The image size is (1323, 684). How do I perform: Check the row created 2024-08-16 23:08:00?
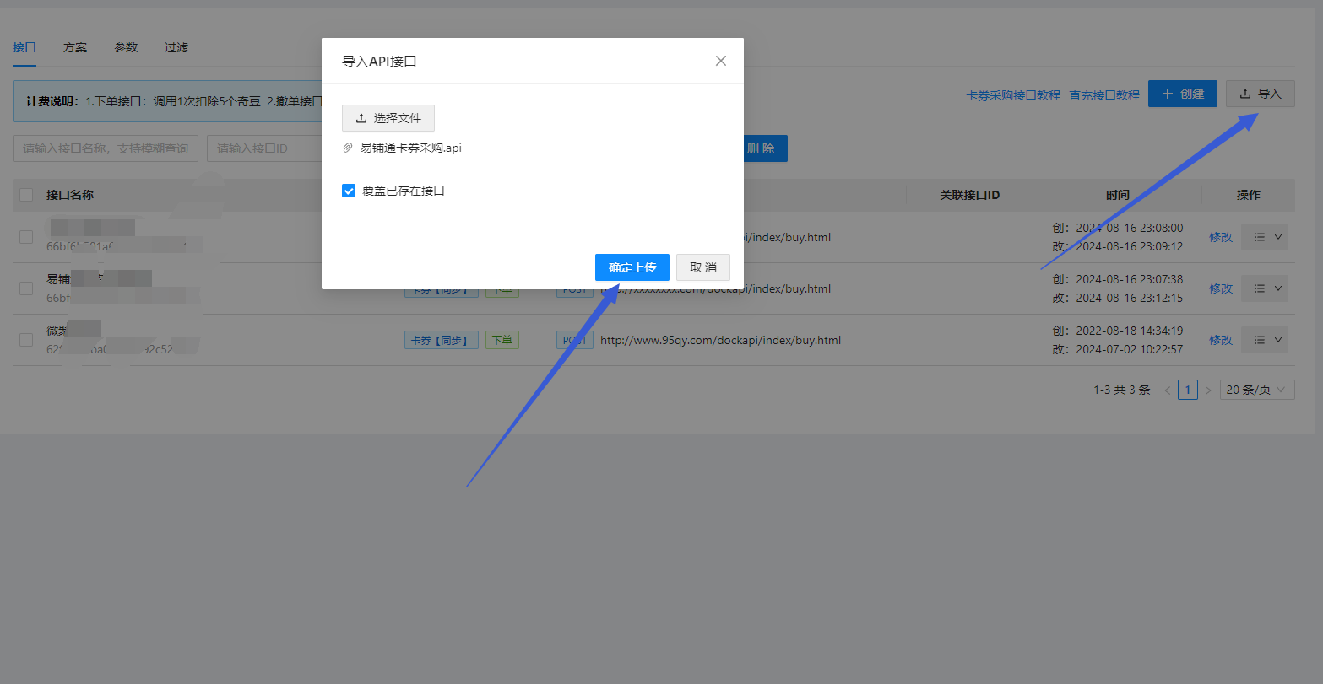pos(26,237)
